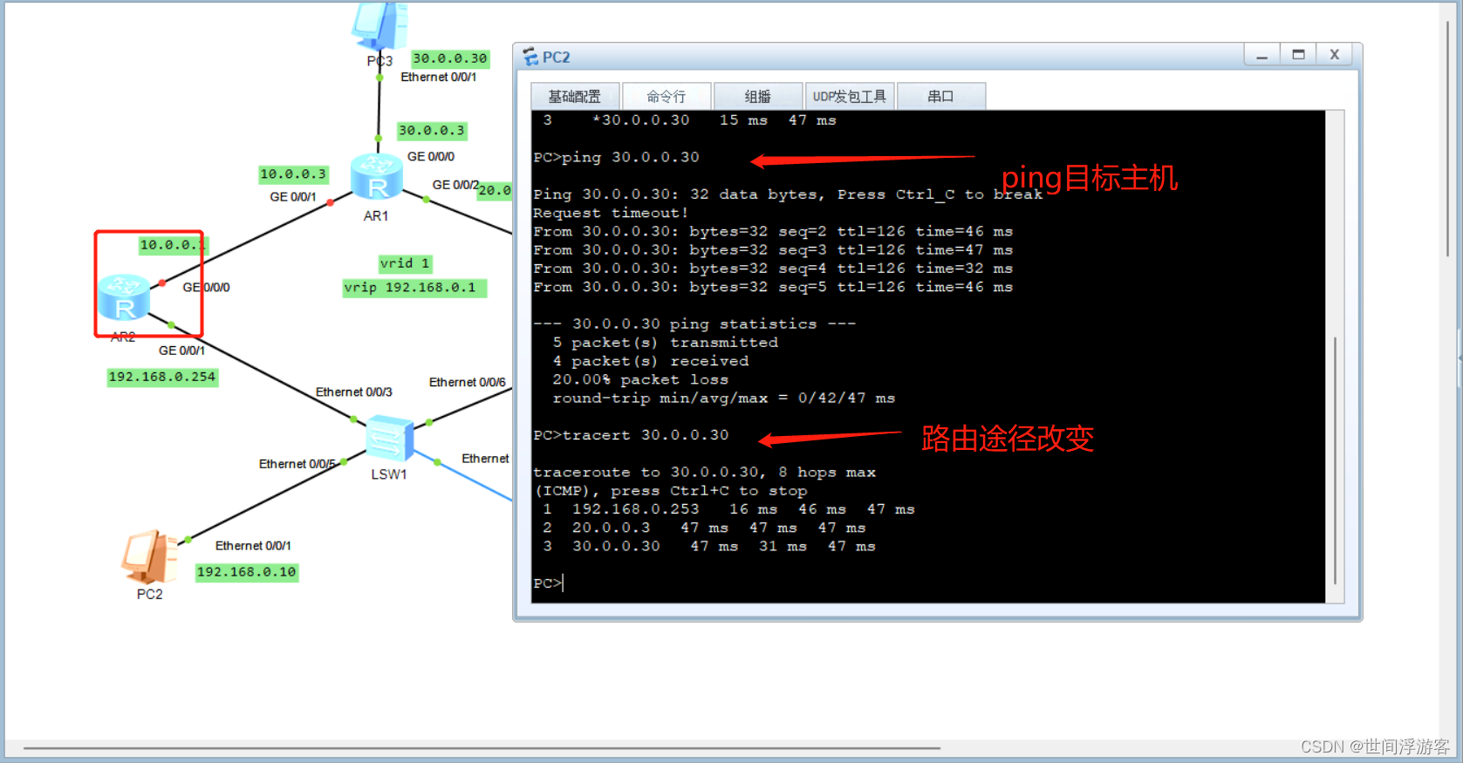
Task: Click the 30.0.0.30 label near PC3
Action: tap(450, 58)
